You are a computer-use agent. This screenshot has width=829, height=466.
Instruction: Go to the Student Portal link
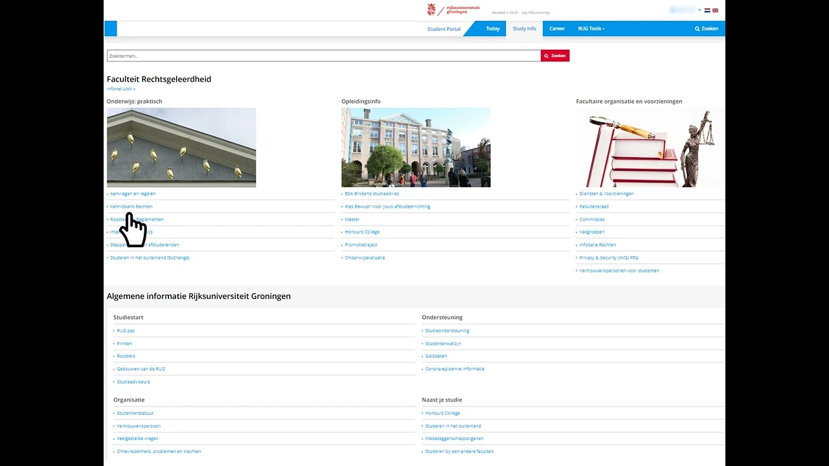point(444,29)
